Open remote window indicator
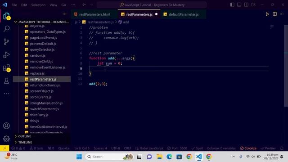 pos(4,148)
